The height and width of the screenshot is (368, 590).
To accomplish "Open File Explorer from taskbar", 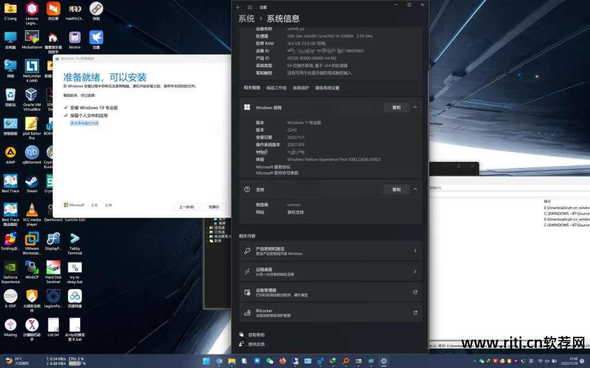I will click(x=232, y=361).
